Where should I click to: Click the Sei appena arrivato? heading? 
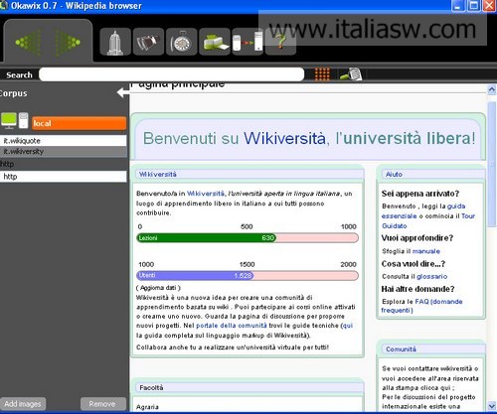pos(420,194)
